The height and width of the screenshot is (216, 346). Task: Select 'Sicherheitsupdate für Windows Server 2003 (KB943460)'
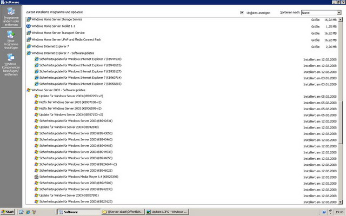76,139
